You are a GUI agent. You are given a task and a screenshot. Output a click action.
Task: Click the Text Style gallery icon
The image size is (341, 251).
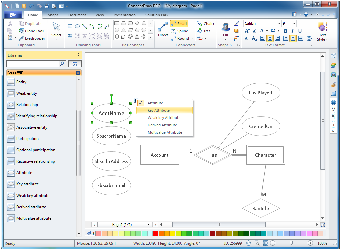[x=322, y=27]
